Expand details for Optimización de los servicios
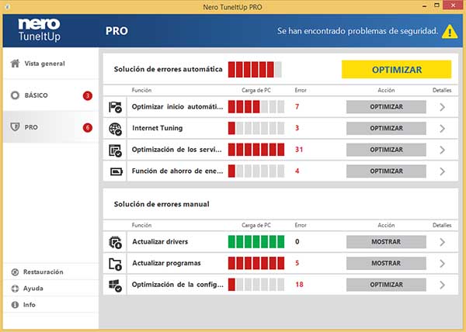This screenshot has height=332, width=466. coord(442,150)
